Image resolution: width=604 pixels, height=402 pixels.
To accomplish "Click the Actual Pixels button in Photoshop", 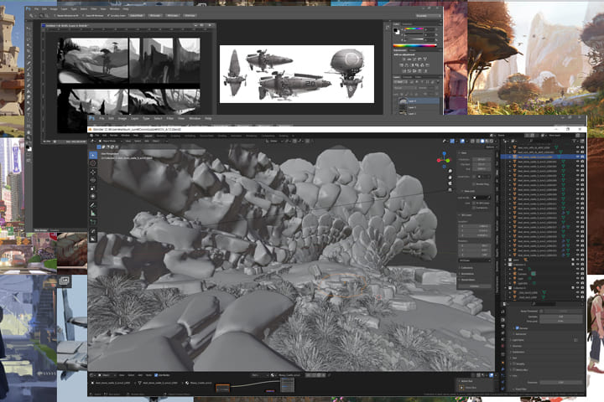I will 136,16.
